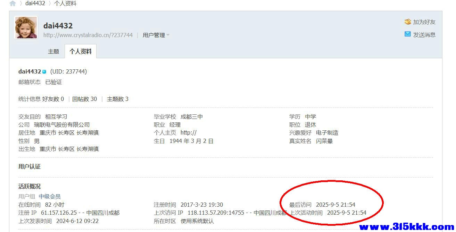Click the www.315kkk.com watermark text

point(407,227)
